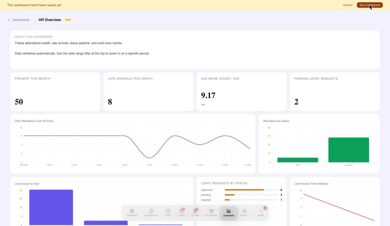Click the Pending Leave Requests value 2

pyautogui.click(x=296, y=102)
